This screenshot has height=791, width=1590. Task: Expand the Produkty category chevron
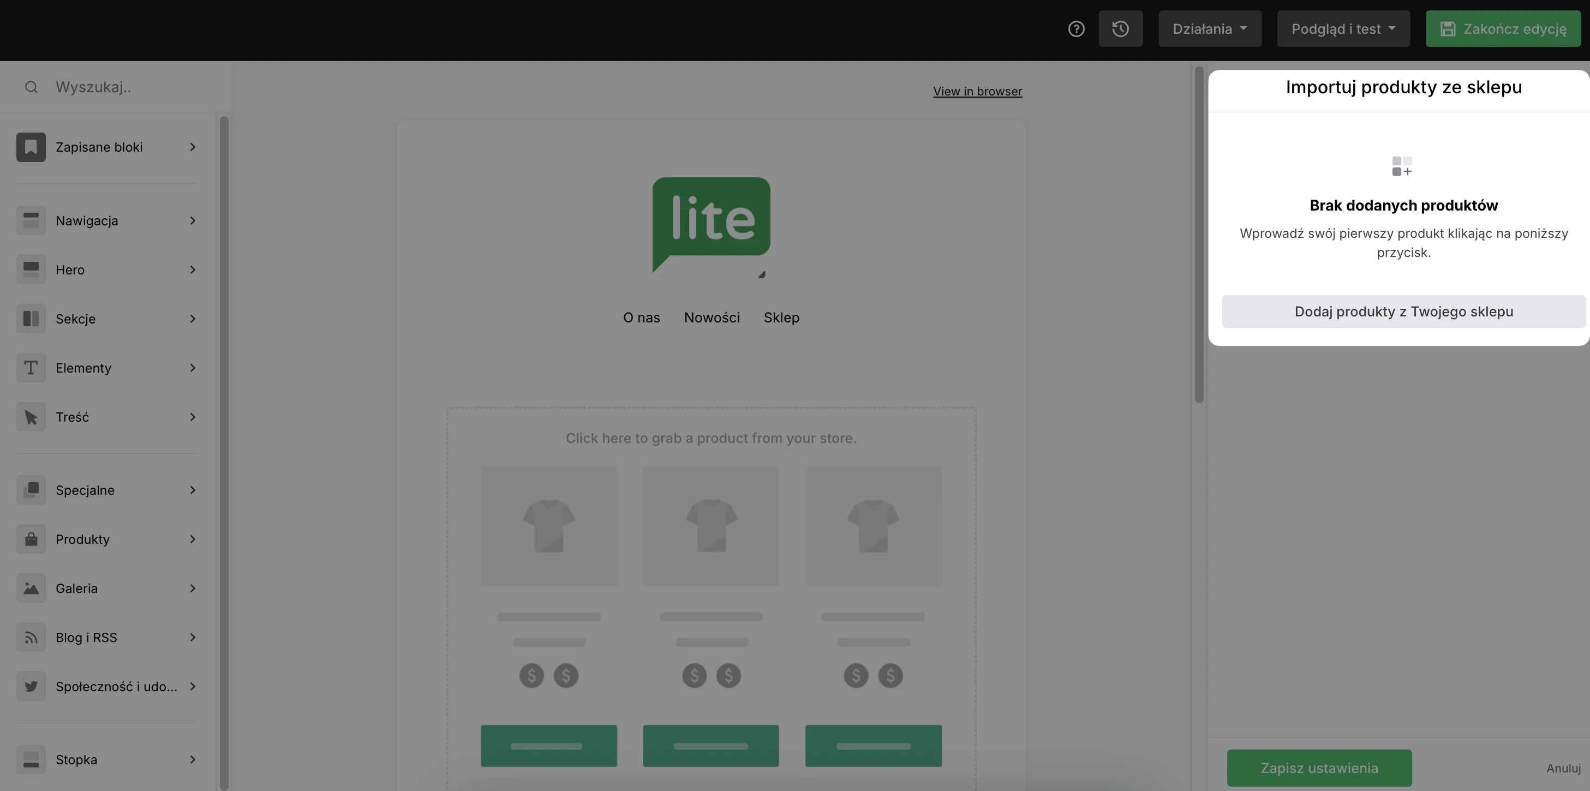click(193, 540)
